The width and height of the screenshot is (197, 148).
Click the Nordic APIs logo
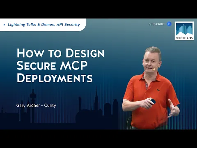[x=184, y=31]
